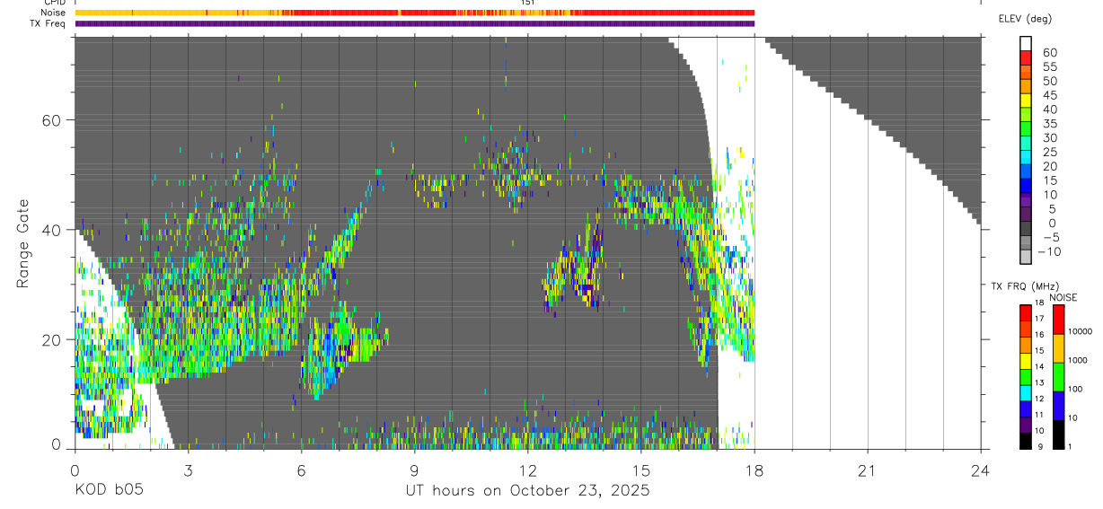The width and height of the screenshot is (1103, 509).
Task: Click the 'TX Freq' row label at top
Action: click(x=49, y=23)
